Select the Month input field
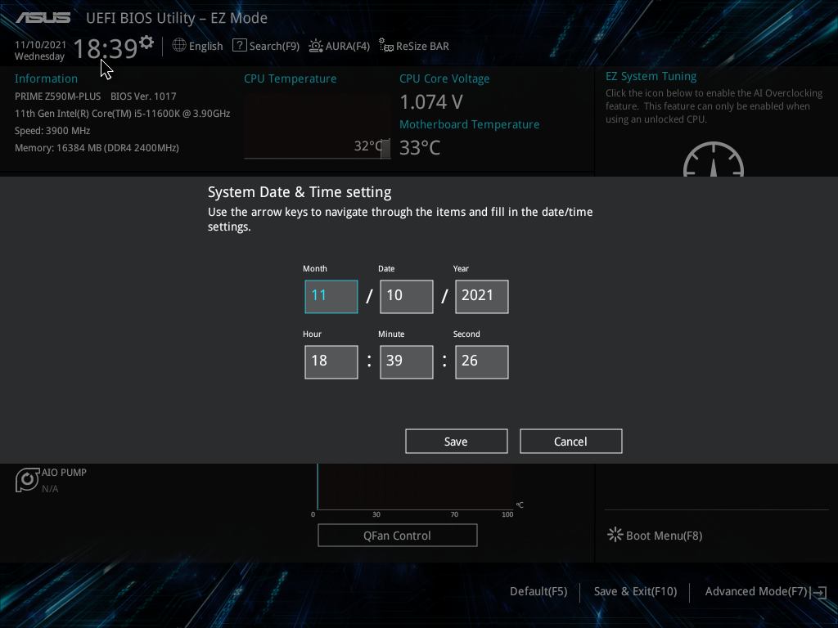This screenshot has height=628, width=838. [x=331, y=296]
